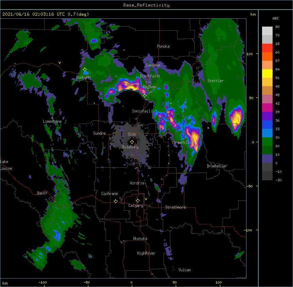
Task: Click the Drumheller town label
Action: pyautogui.click(x=217, y=166)
